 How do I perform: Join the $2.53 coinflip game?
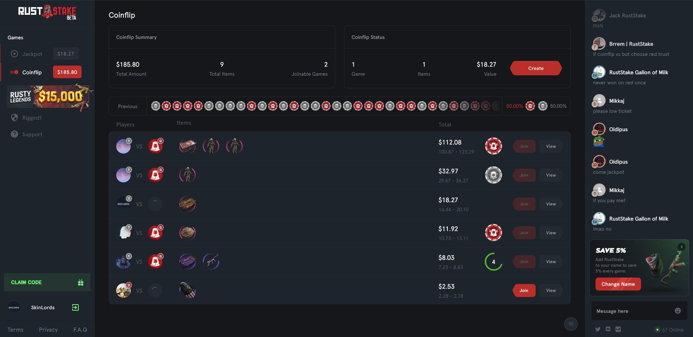(524, 291)
